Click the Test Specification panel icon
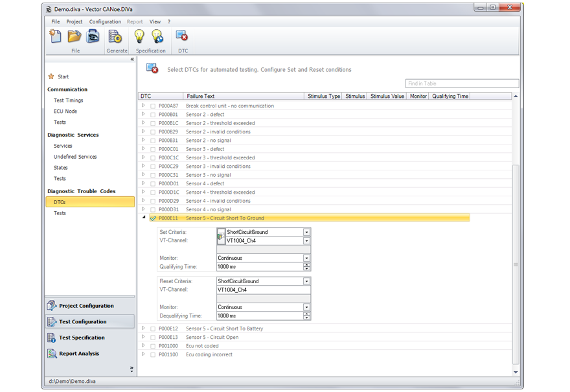Image resolution: width=570 pixels, height=392 pixels. pos(52,338)
